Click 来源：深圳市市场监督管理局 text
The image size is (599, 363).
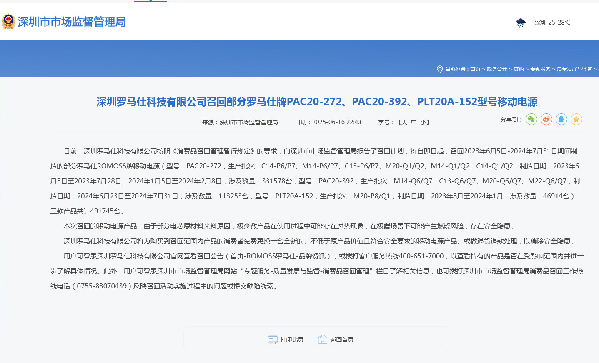tap(240, 122)
